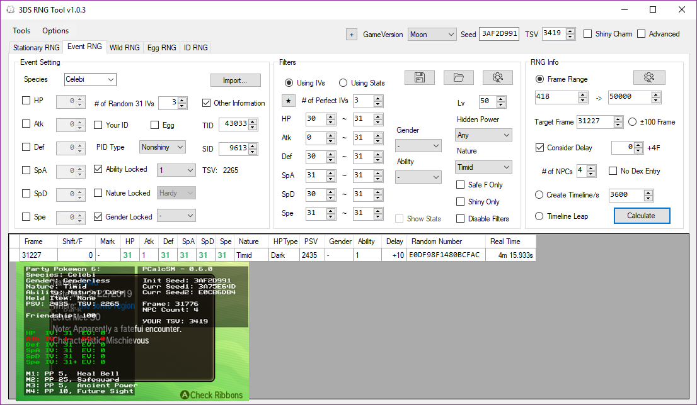
Task: Adjust Target Frame spinner arrows
Action: (x=618, y=121)
